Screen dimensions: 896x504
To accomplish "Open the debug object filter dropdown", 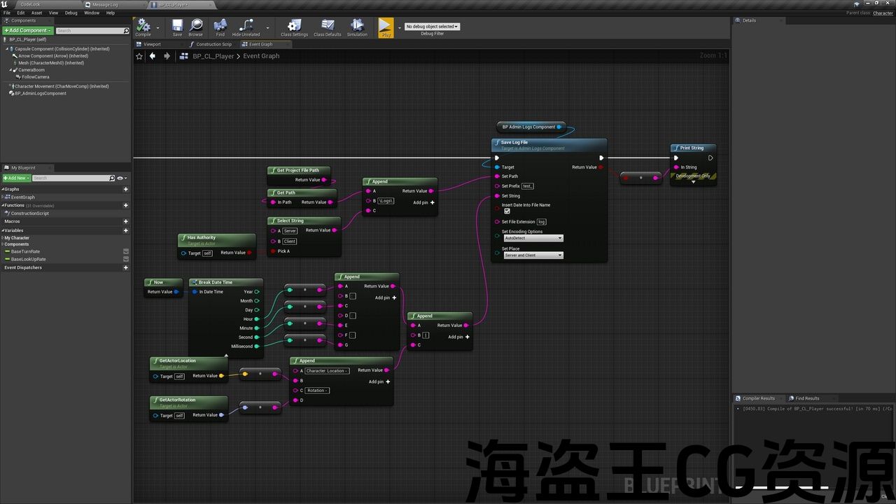I will point(432,27).
